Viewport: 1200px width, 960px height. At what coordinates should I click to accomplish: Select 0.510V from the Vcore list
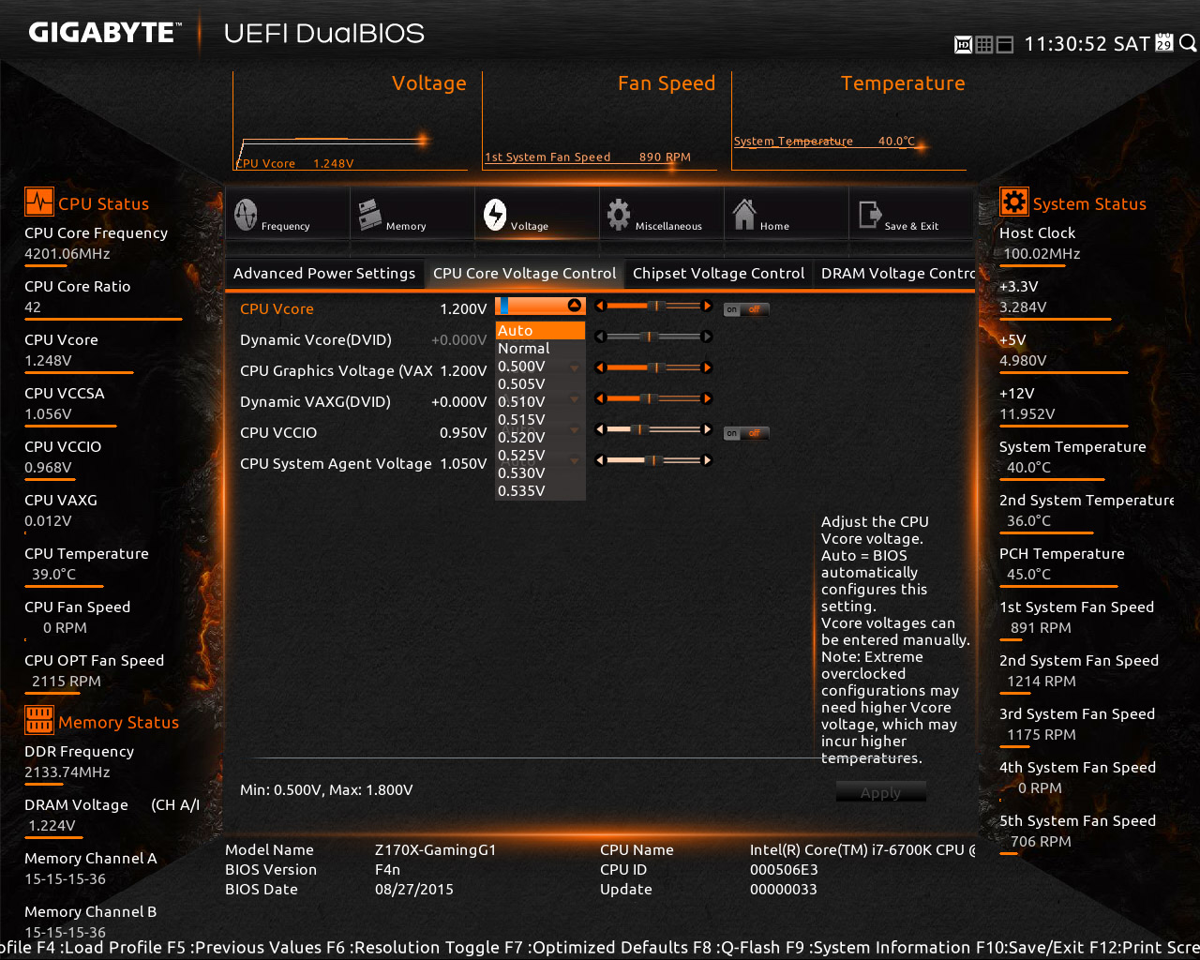(540, 401)
